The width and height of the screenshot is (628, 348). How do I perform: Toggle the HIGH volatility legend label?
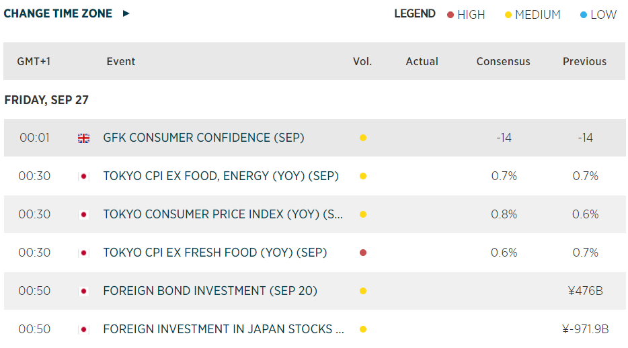[x=471, y=15]
